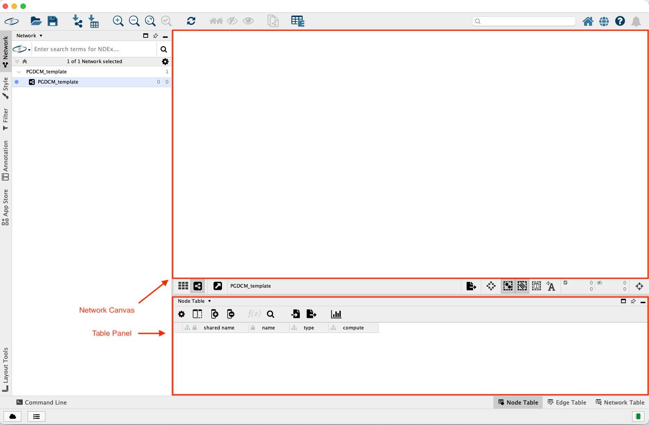The width and height of the screenshot is (649, 425).
Task: Click the Apply Preferred Layout refresh icon
Action: (191, 21)
